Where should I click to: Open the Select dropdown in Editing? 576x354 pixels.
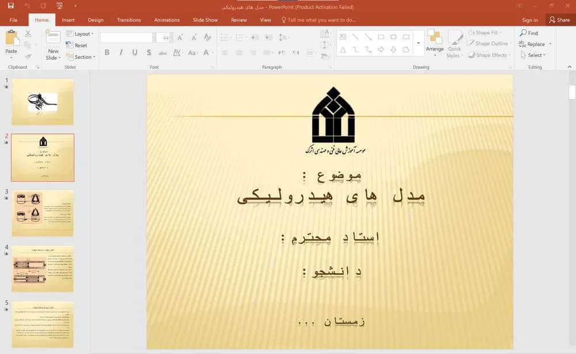533,55
